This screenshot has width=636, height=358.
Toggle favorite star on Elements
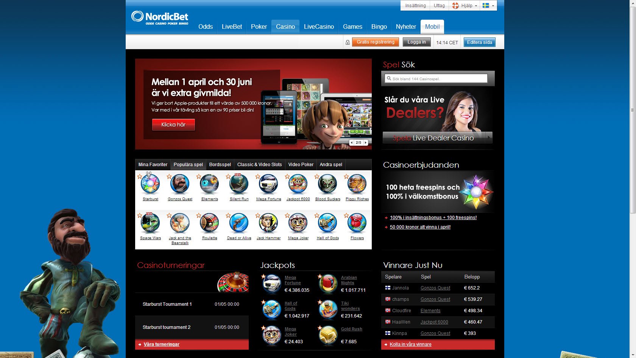(199, 176)
